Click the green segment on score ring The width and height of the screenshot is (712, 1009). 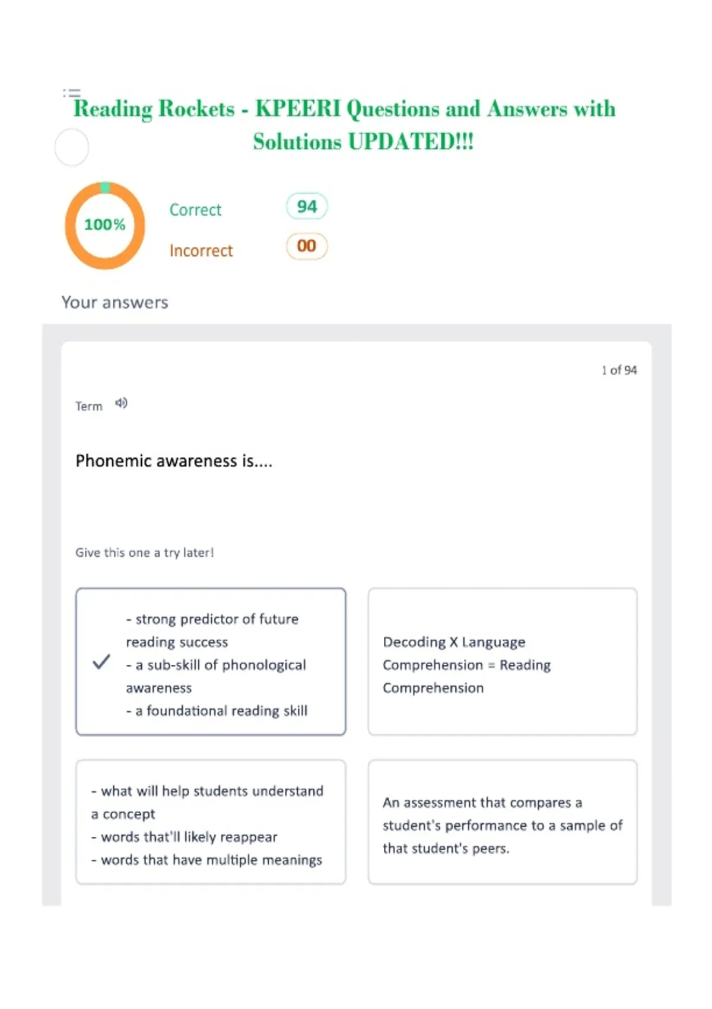point(105,187)
